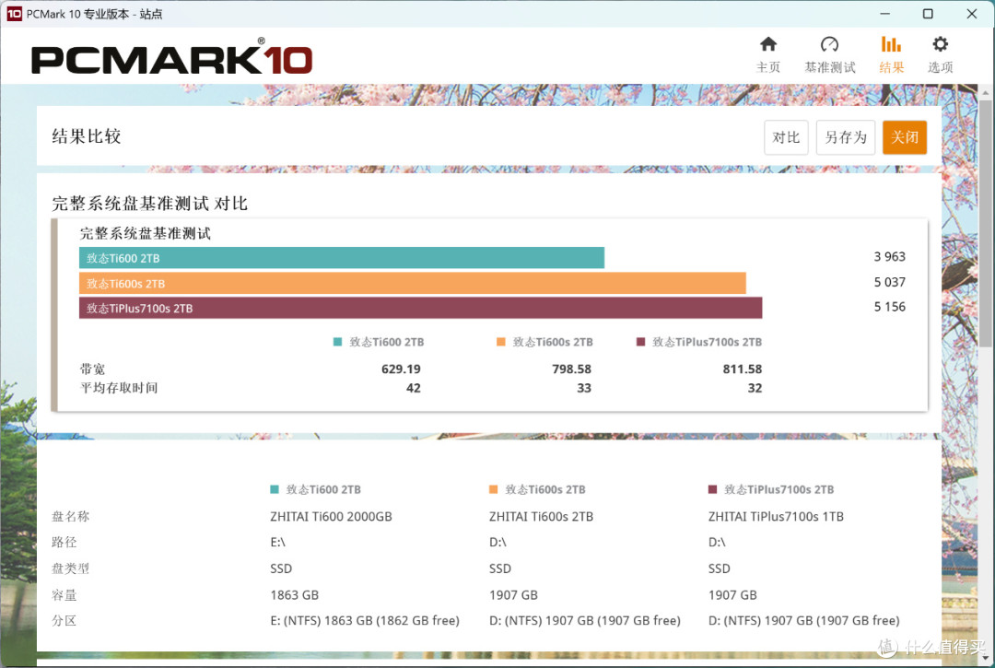The width and height of the screenshot is (995, 668).
Task: Click the 结果比较 heading
Action: click(x=87, y=136)
